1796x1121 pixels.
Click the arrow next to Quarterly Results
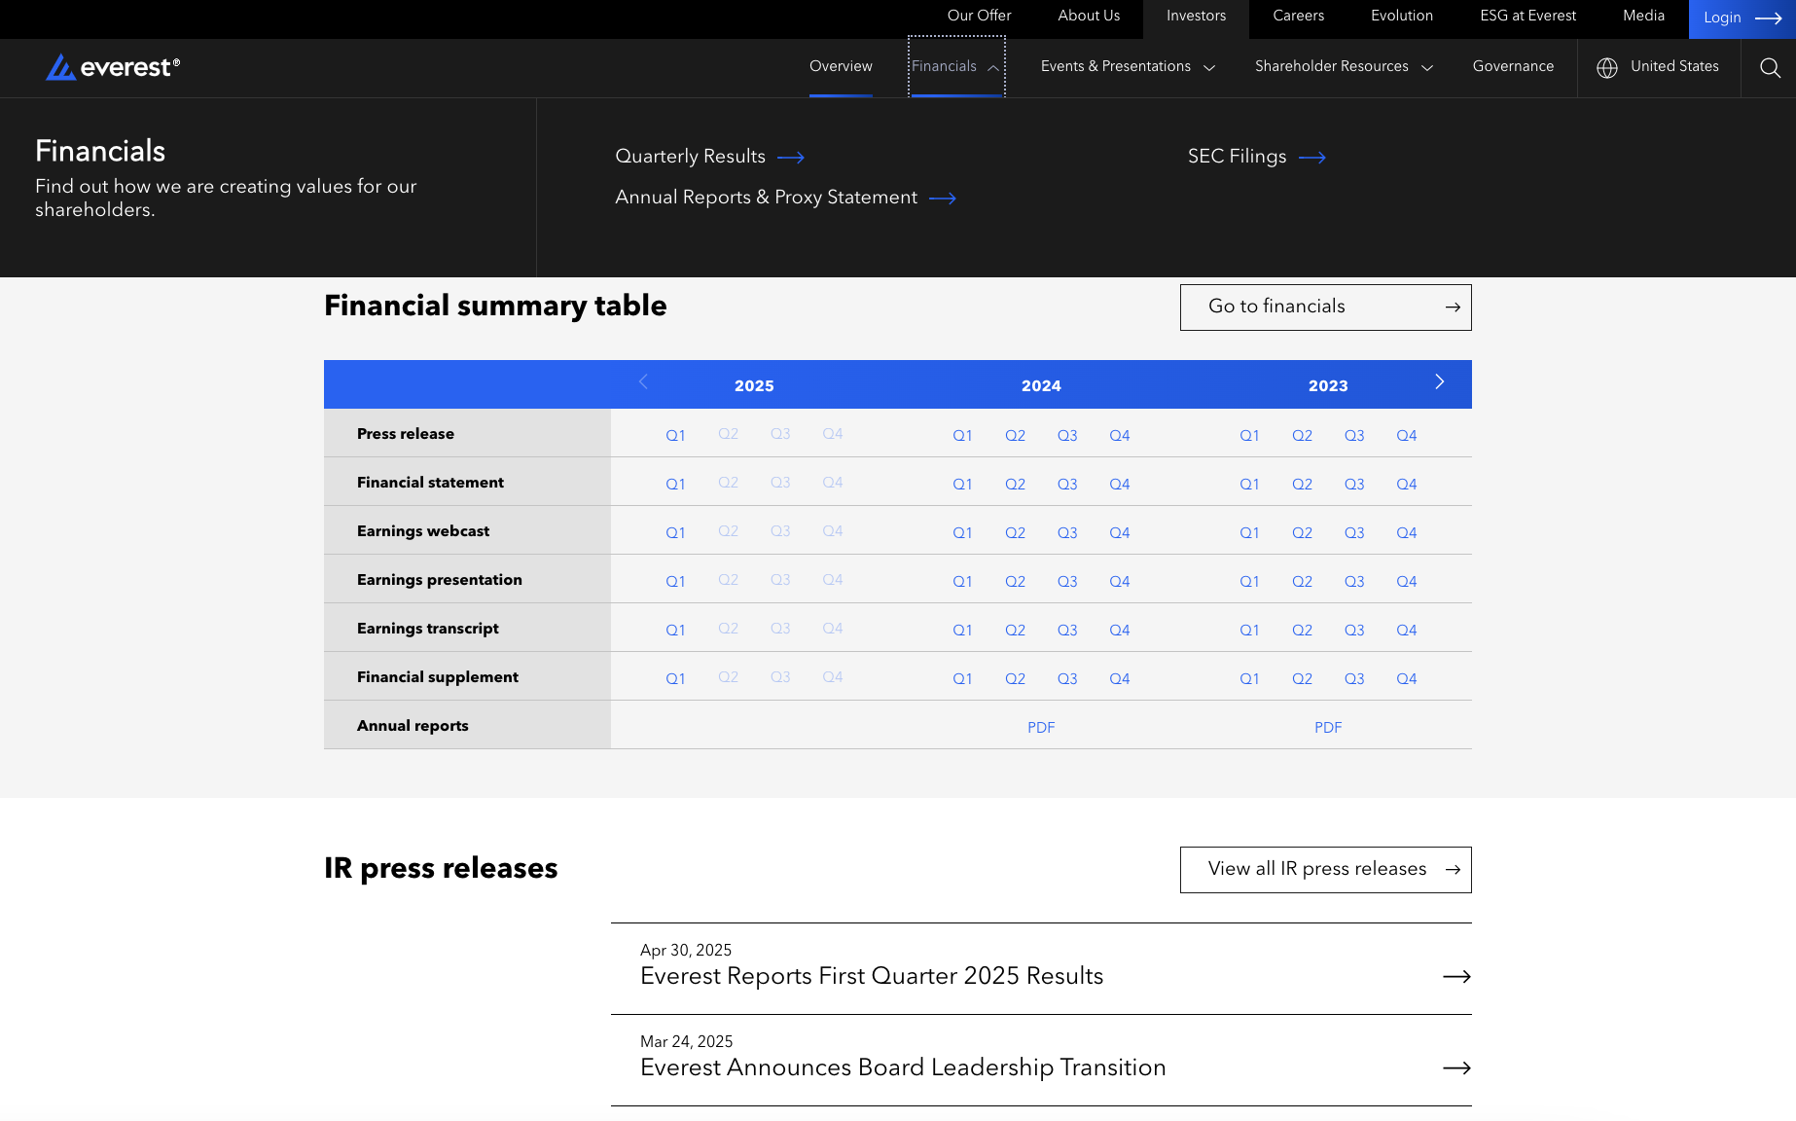791,158
